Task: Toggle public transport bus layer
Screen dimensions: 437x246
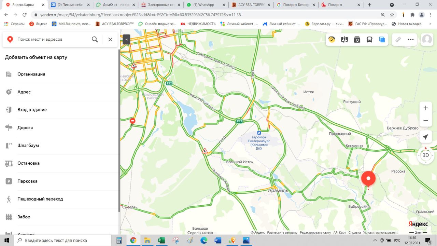Action: point(369,39)
